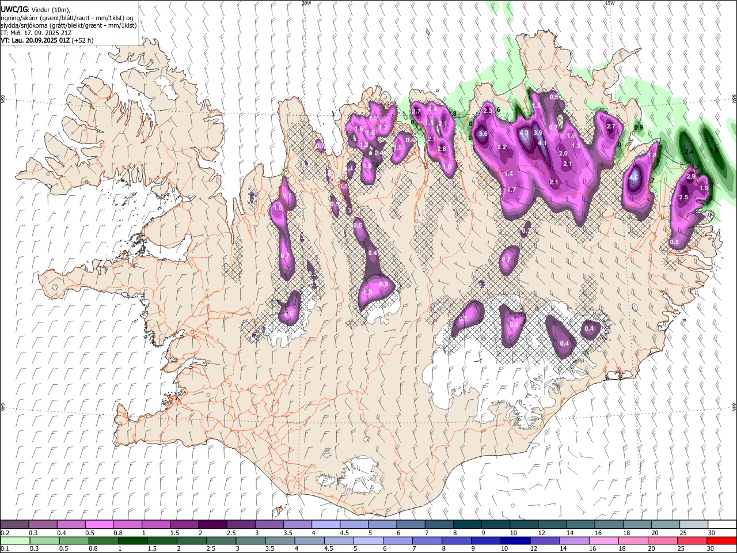This screenshot has width=737, height=553.
Task: Click the 4.1 snowfall value on the map
Action: tap(542, 143)
